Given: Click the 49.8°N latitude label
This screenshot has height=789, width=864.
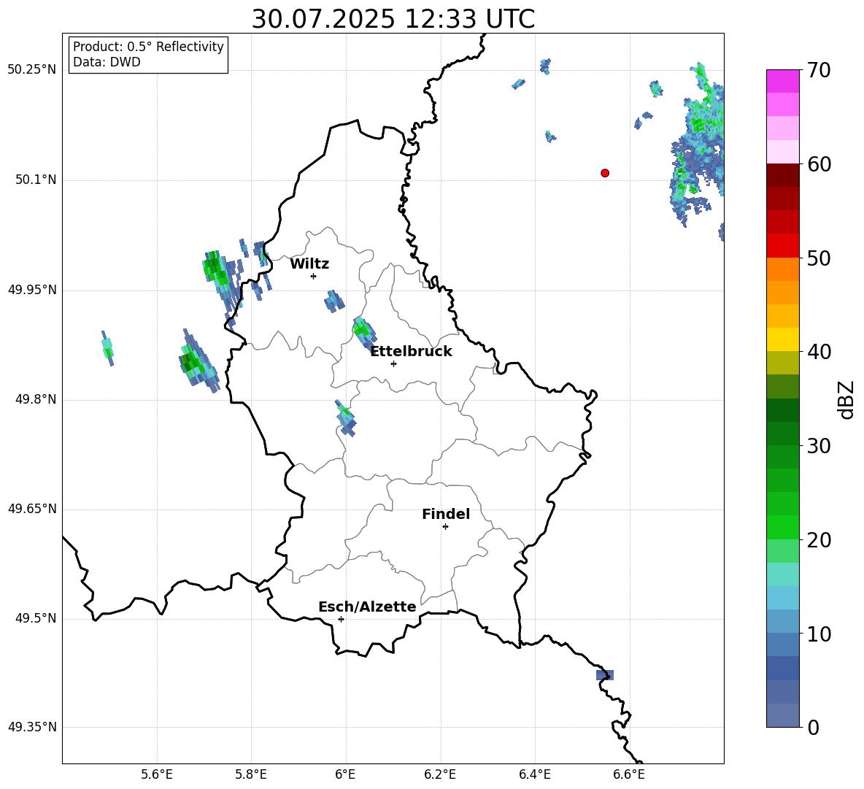Looking at the screenshot, I should [x=36, y=399].
